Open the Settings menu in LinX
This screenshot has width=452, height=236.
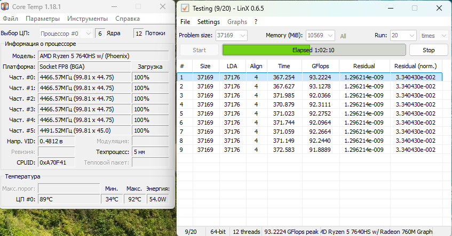coord(209,22)
